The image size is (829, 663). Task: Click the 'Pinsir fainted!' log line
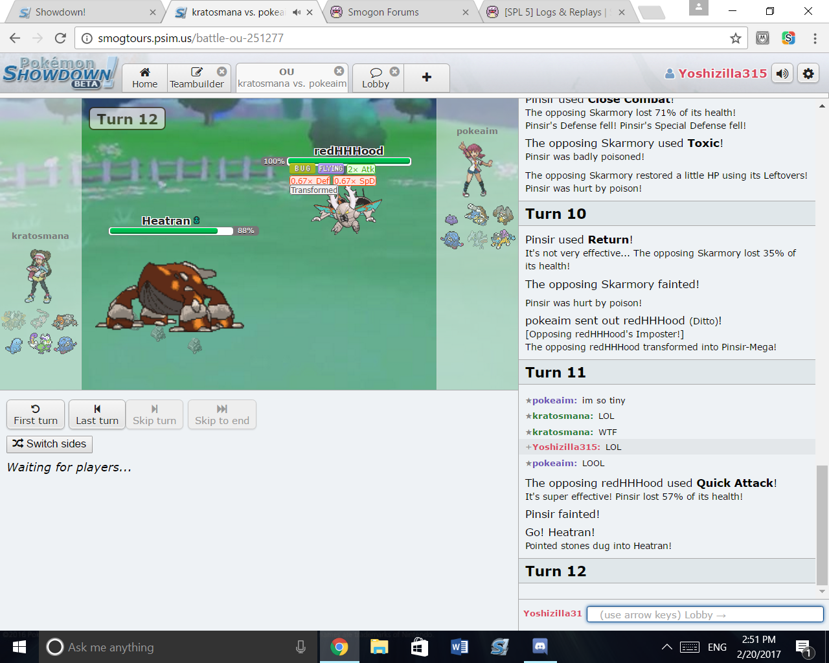click(x=562, y=514)
